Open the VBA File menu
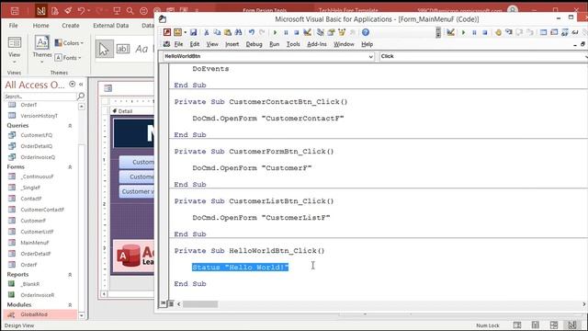 [178, 44]
